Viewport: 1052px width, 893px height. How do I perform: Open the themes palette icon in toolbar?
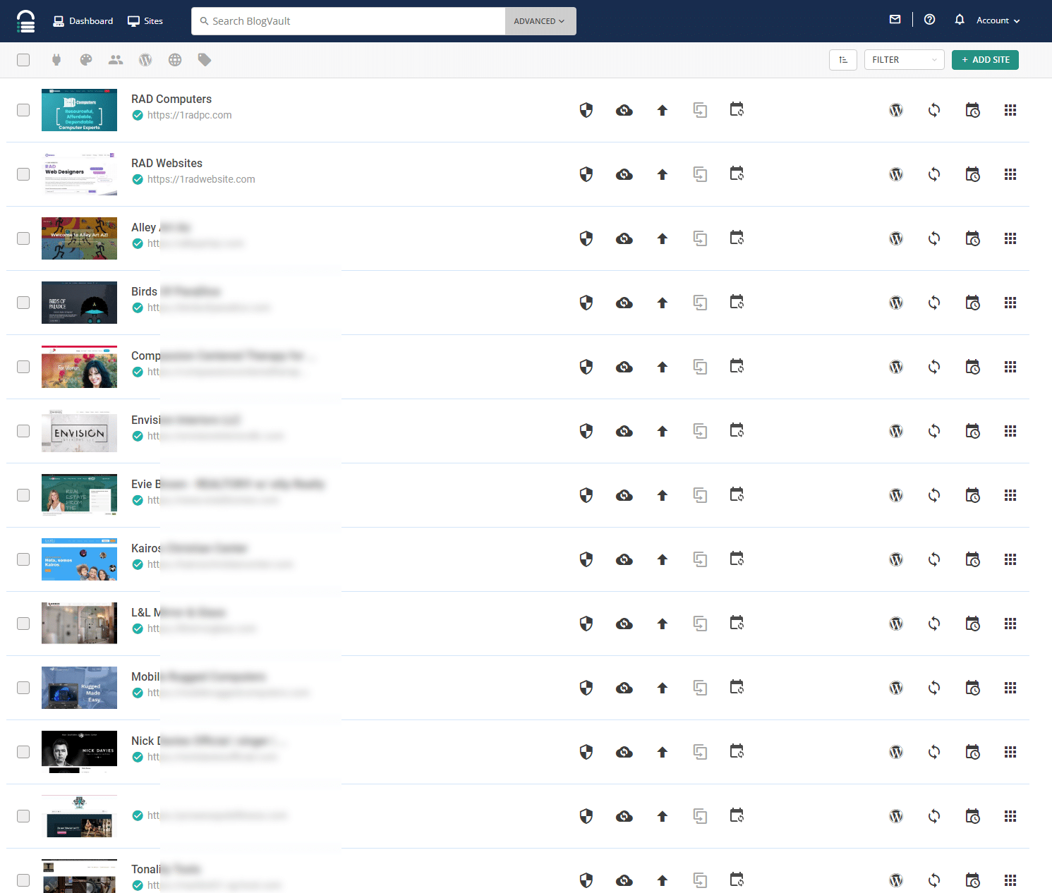tap(86, 60)
